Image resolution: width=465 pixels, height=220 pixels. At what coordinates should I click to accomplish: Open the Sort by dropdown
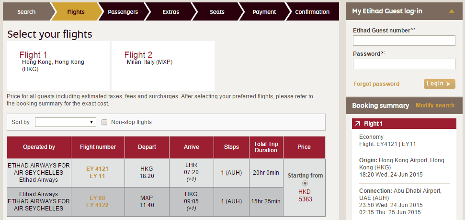tap(66, 122)
